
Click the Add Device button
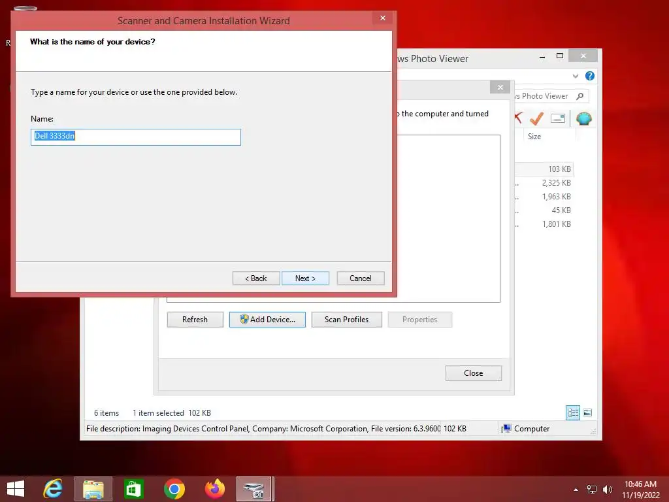click(x=267, y=320)
